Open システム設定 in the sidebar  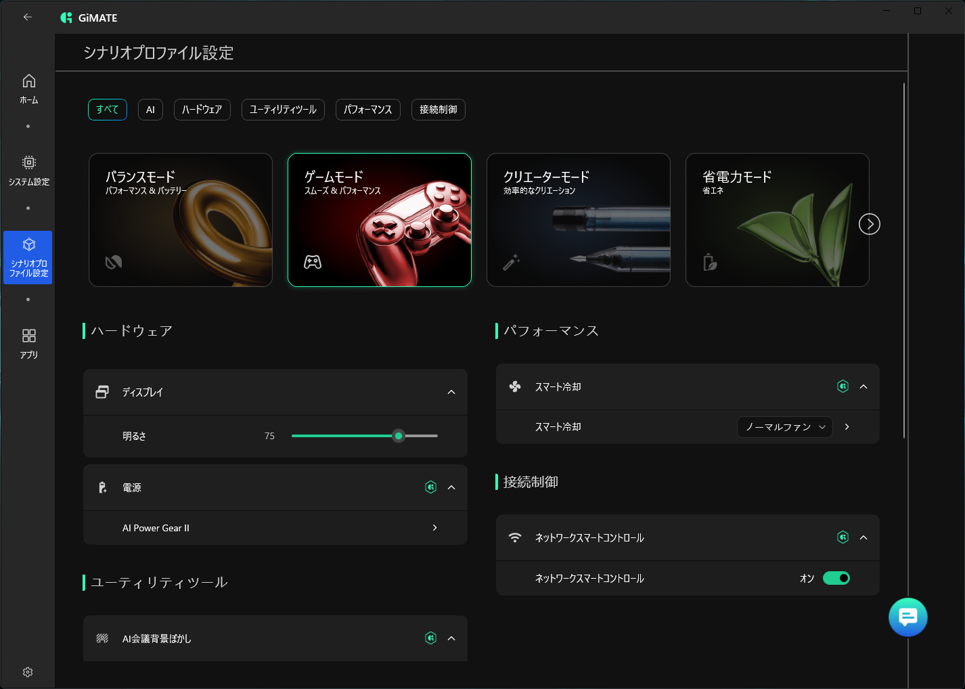click(x=28, y=171)
